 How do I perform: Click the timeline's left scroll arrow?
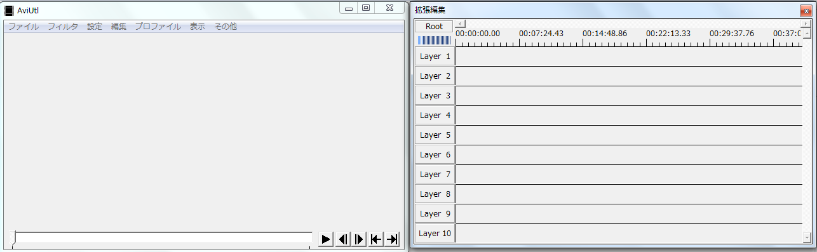coord(461,24)
